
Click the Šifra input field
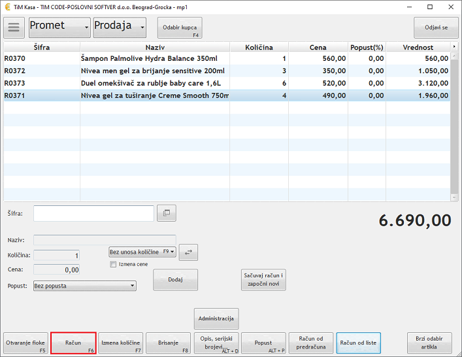pos(93,213)
